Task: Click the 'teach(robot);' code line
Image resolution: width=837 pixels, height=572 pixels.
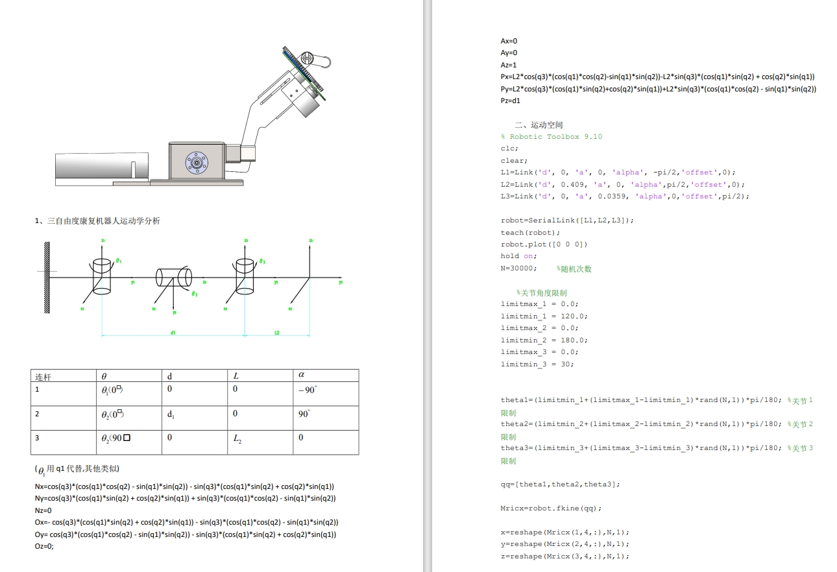Action: (530, 232)
